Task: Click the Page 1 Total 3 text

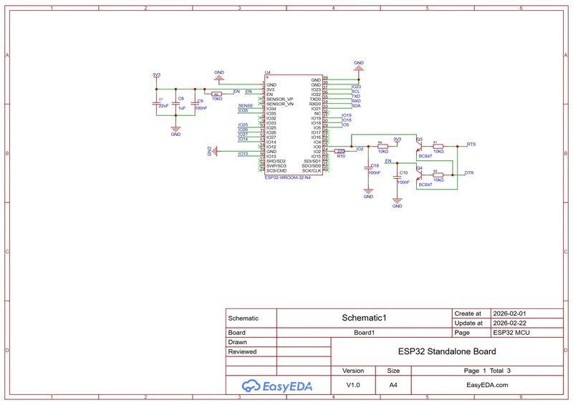Action: (487, 371)
